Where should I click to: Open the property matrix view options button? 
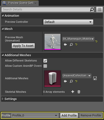click(99, 9)
